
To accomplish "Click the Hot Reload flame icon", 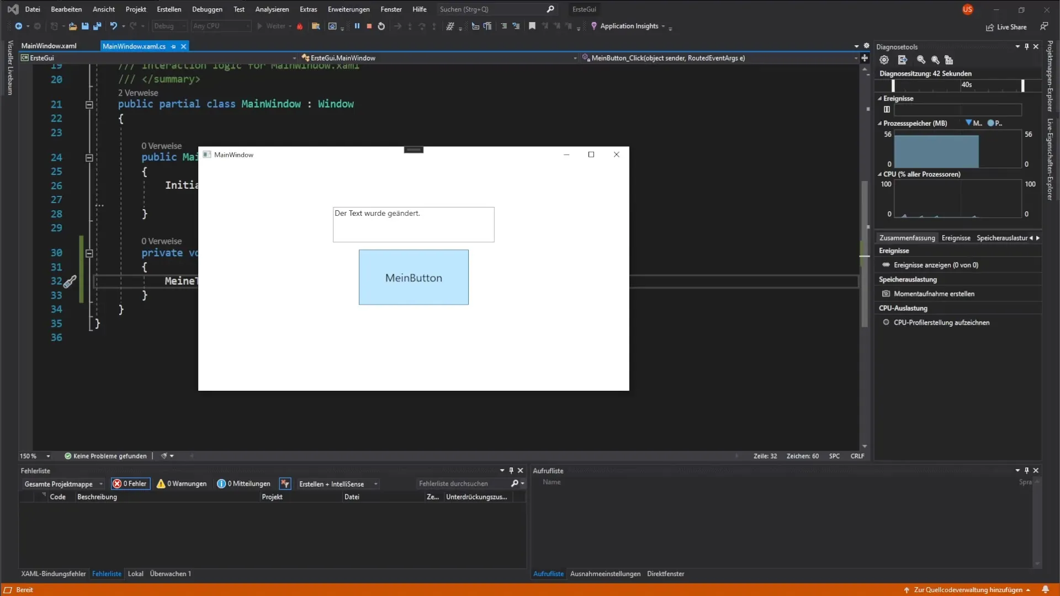I will 300,26.
